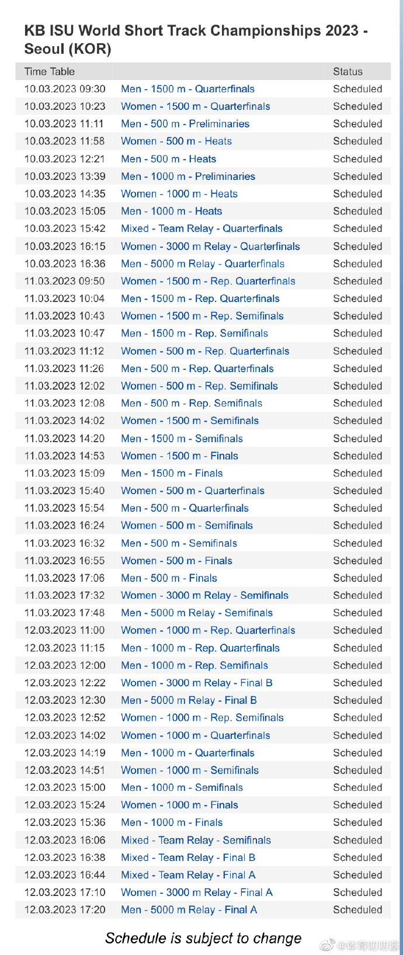
Task: Click Men - 500 m - Rep. Quarterfinals
Action: pos(197,369)
